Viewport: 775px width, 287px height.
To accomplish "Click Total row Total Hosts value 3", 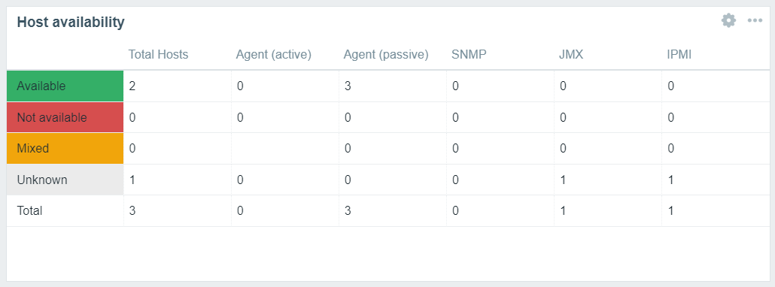I will pyautogui.click(x=132, y=211).
